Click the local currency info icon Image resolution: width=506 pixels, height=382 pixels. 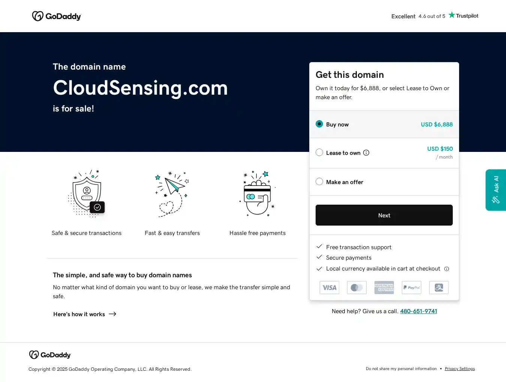[446, 269]
